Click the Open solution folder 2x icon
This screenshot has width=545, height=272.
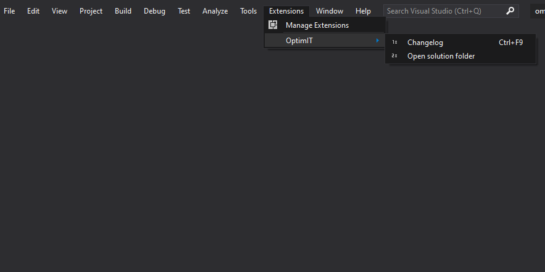point(394,56)
